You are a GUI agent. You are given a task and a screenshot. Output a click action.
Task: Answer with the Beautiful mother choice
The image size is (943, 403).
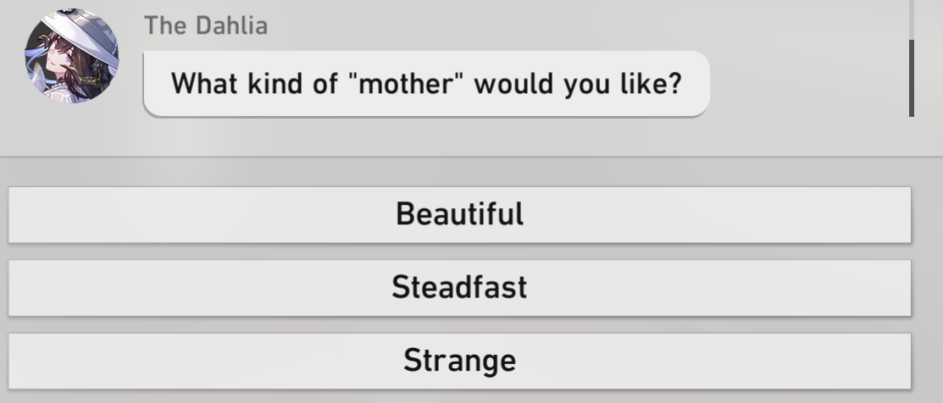tap(459, 215)
